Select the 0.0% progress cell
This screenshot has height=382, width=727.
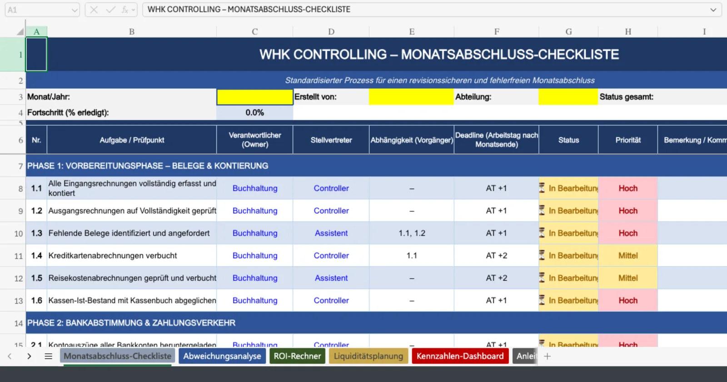255,113
